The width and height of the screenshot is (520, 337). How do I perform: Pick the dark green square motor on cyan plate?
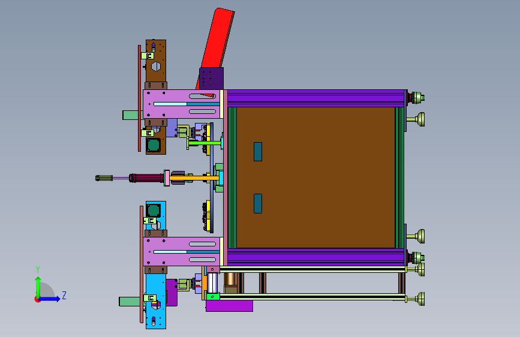(x=154, y=210)
